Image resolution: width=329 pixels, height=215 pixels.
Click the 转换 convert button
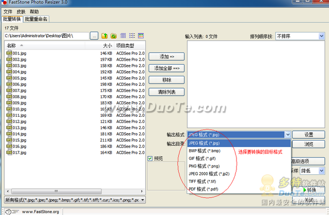pyautogui.click(x=309, y=190)
